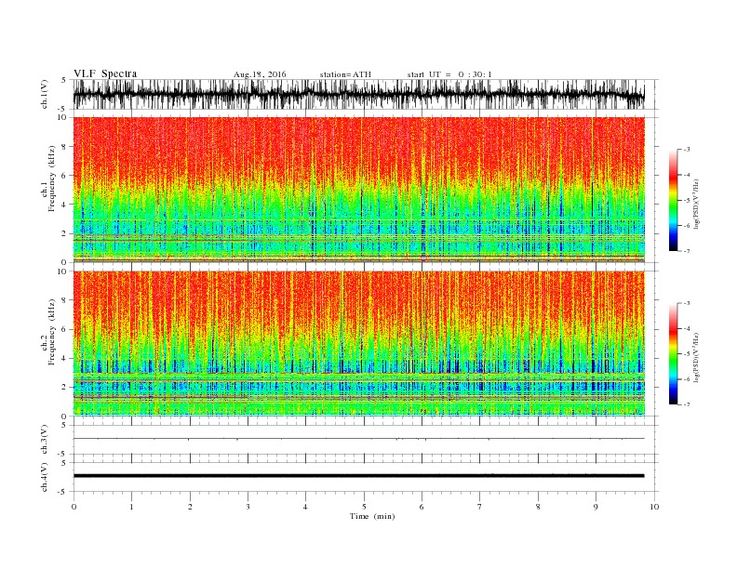Click the log(PSD) label beside ch.2 colorbar

coord(697,357)
